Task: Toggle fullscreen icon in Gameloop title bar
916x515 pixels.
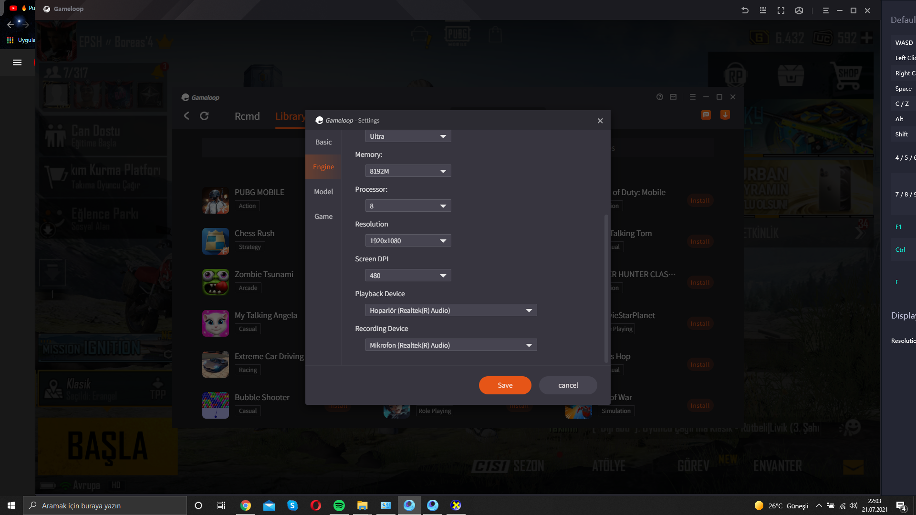Action: [x=781, y=10]
